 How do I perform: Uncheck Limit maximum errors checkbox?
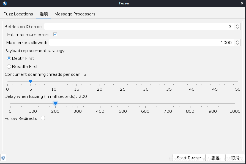click(x=55, y=34)
